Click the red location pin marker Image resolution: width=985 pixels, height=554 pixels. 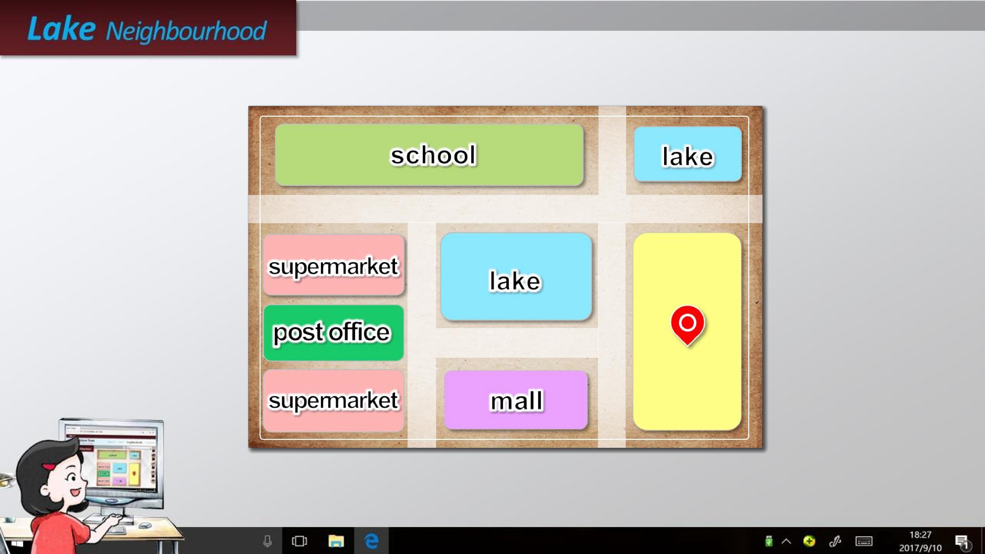(687, 325)
